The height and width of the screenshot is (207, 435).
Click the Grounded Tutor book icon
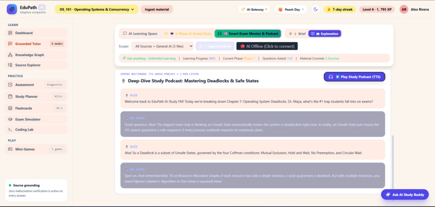coord(10,44)
